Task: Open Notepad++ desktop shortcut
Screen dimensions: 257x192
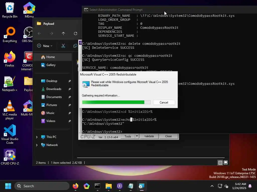Action: pos(10,83)
